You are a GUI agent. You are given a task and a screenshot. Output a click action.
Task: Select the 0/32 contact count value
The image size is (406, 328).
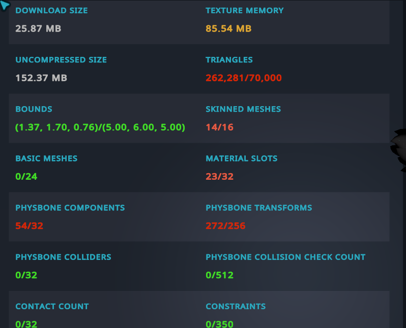point(26,324)
